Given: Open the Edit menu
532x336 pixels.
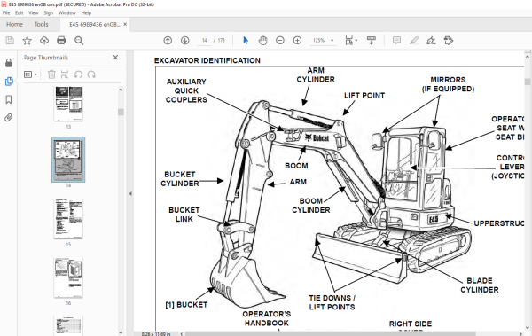Looking at the screenshot, I should click(x=19, y=13).
